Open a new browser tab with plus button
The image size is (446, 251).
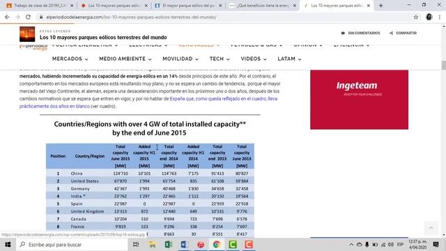point(380,6)
